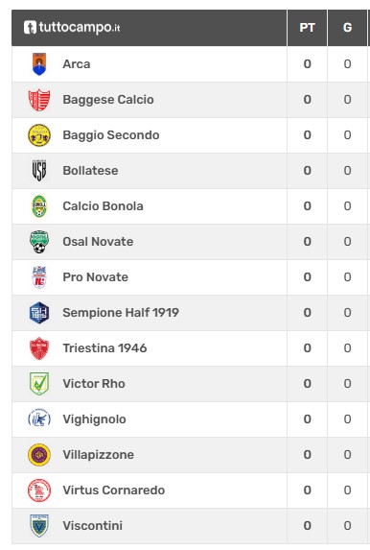Image resolution: width=370 pixels, height=550 pixels.
Task: Click the Pro Novate crest icon
Action: 39,277
